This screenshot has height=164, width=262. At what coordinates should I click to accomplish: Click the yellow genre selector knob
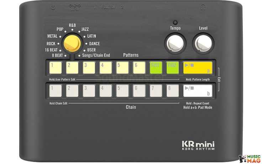72,43
